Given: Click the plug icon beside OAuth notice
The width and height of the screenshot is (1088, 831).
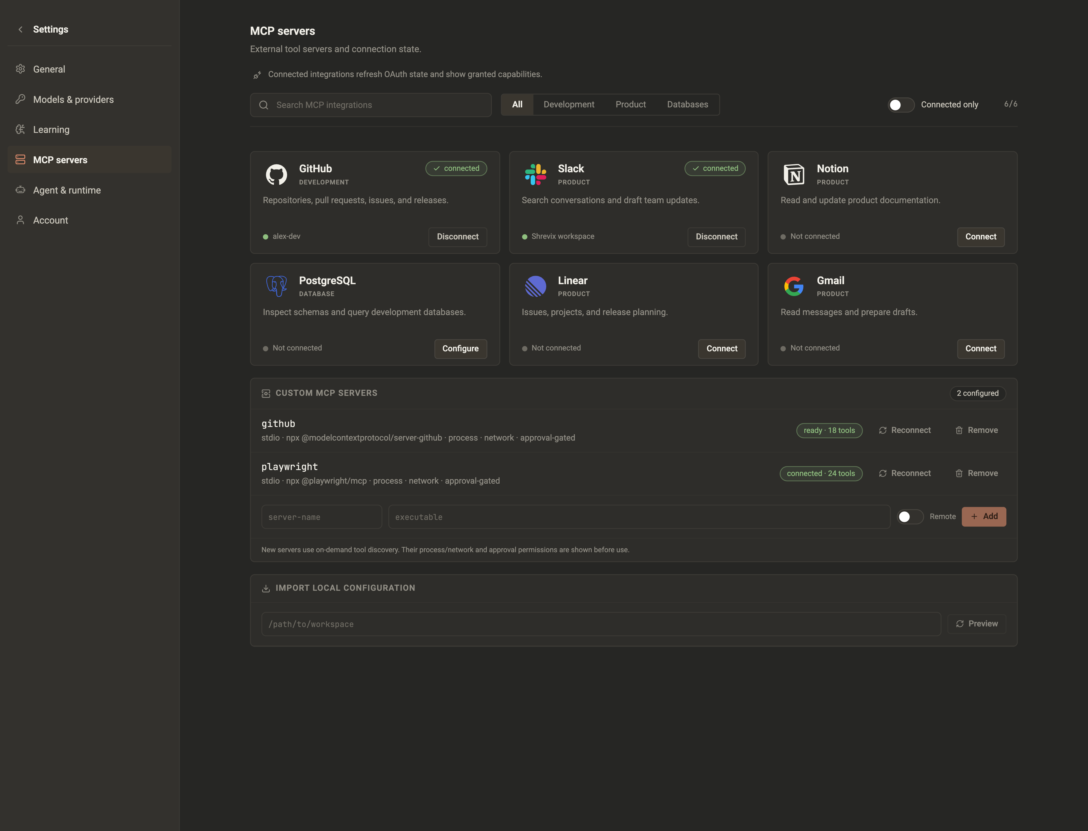Looking at the screenshot, I should point(257,75).
